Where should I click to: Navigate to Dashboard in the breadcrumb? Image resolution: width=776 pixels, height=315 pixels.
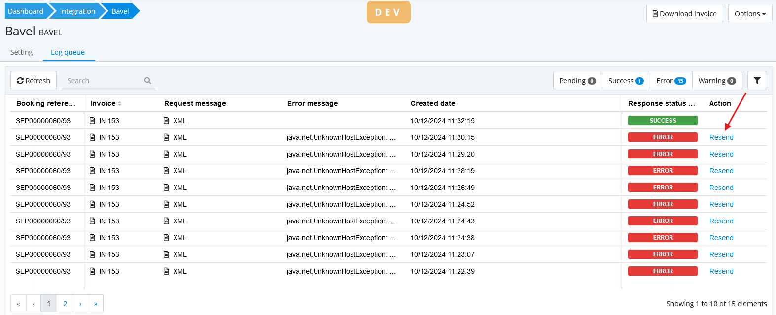(x=26, y=11)
